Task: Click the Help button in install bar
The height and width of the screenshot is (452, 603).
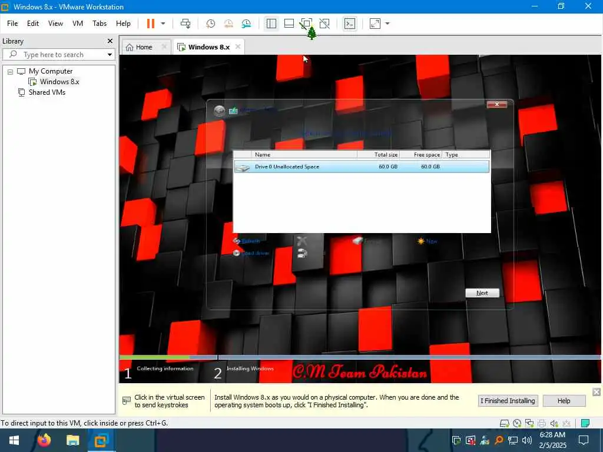Action: pos(564,400)
